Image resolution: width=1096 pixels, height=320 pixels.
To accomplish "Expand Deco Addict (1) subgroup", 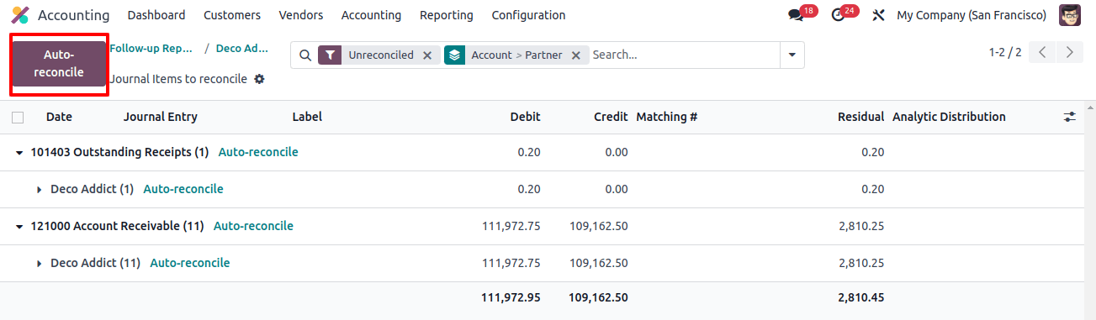I will tap(40, 190).
